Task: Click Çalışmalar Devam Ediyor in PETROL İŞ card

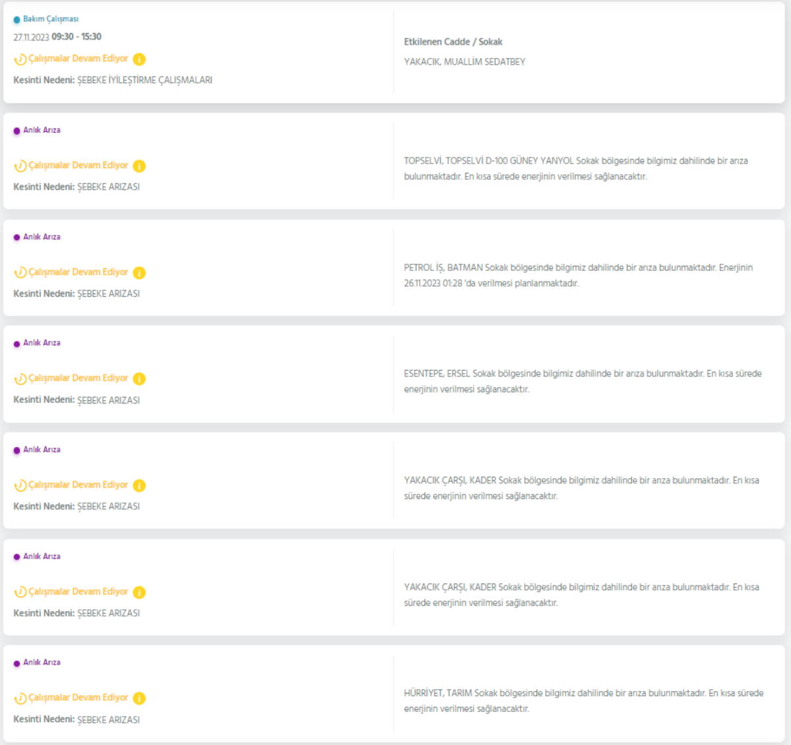Action: (x=78, y=272)
